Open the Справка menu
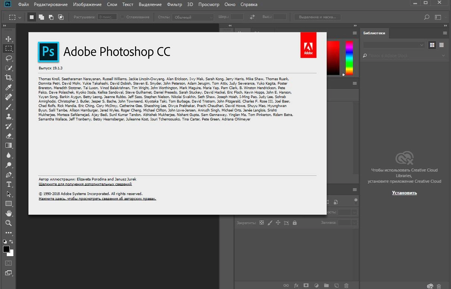Image resolution: width=451 pixels, height=289 pixels. (249, 4)
